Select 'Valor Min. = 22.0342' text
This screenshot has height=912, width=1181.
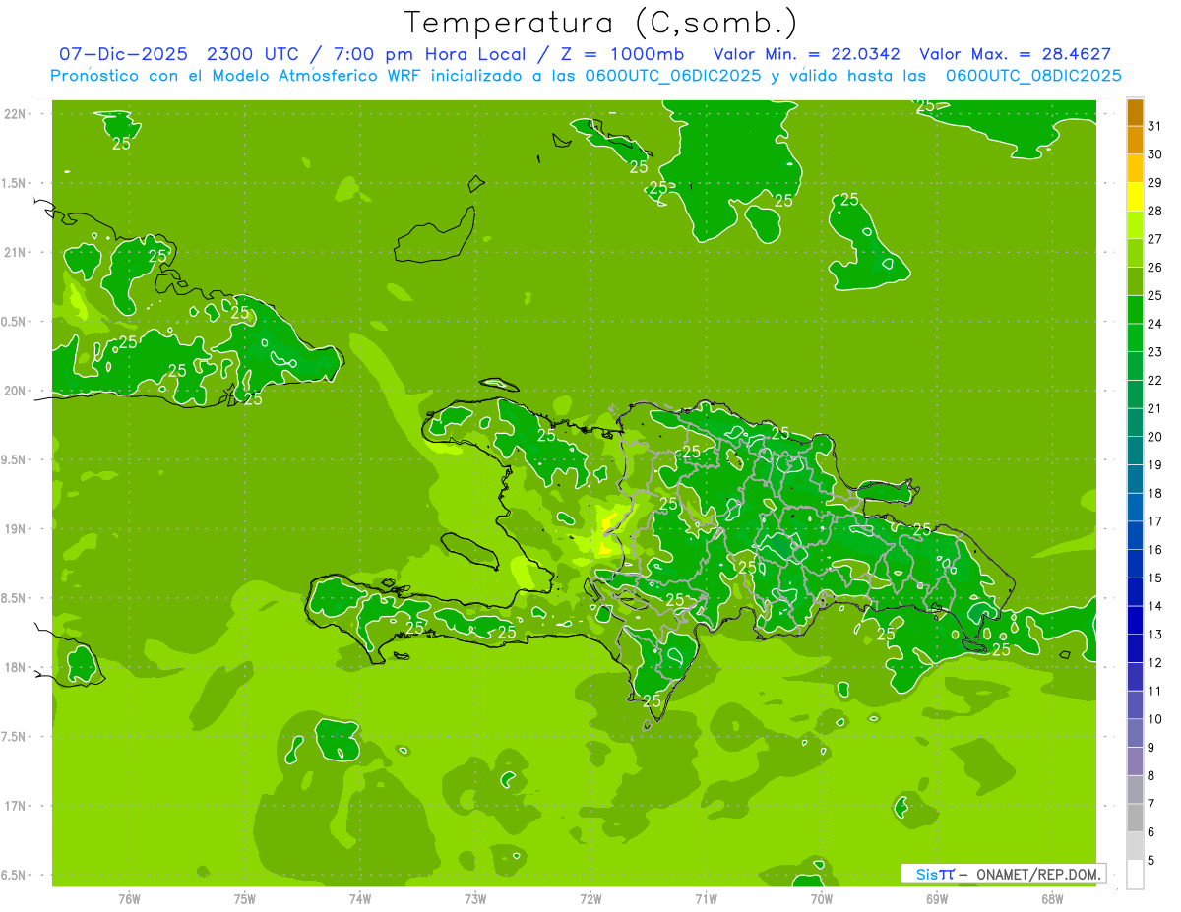[x=806, y=55]
